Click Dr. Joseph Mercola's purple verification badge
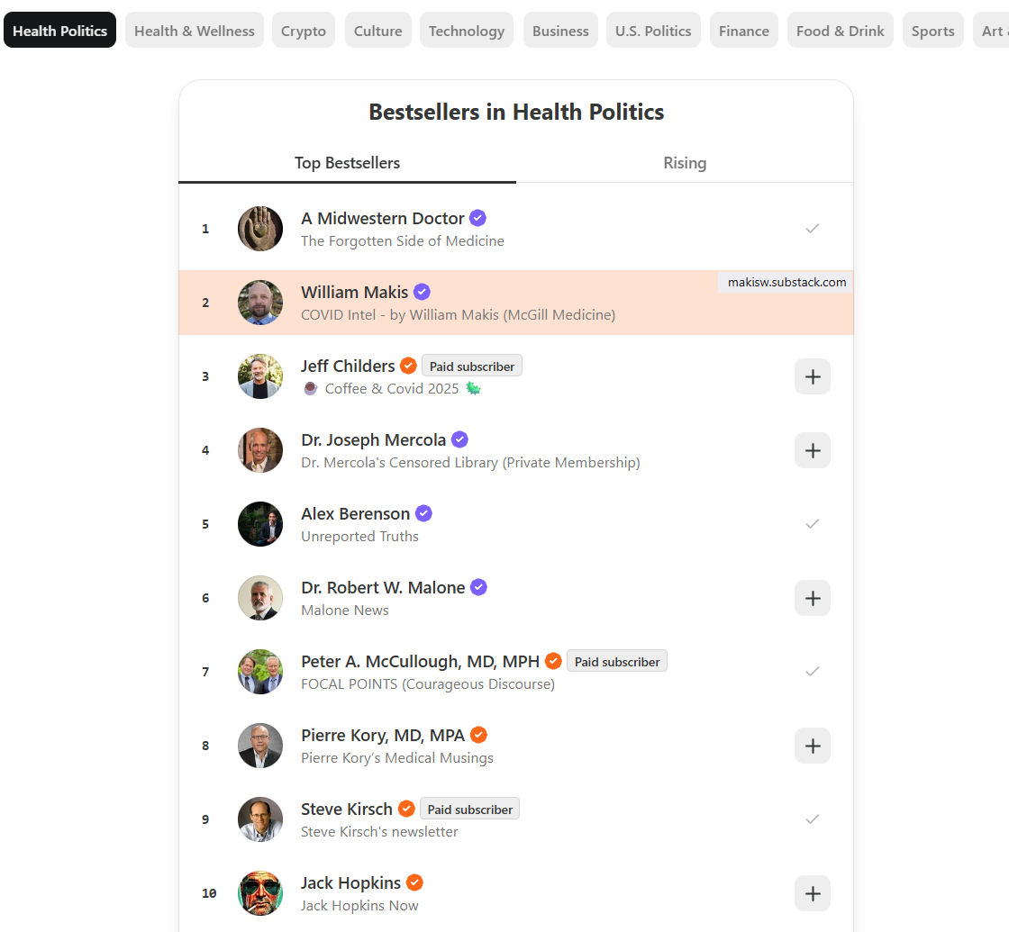This screenshot has width=1009, height=932. tap(459, 439)
